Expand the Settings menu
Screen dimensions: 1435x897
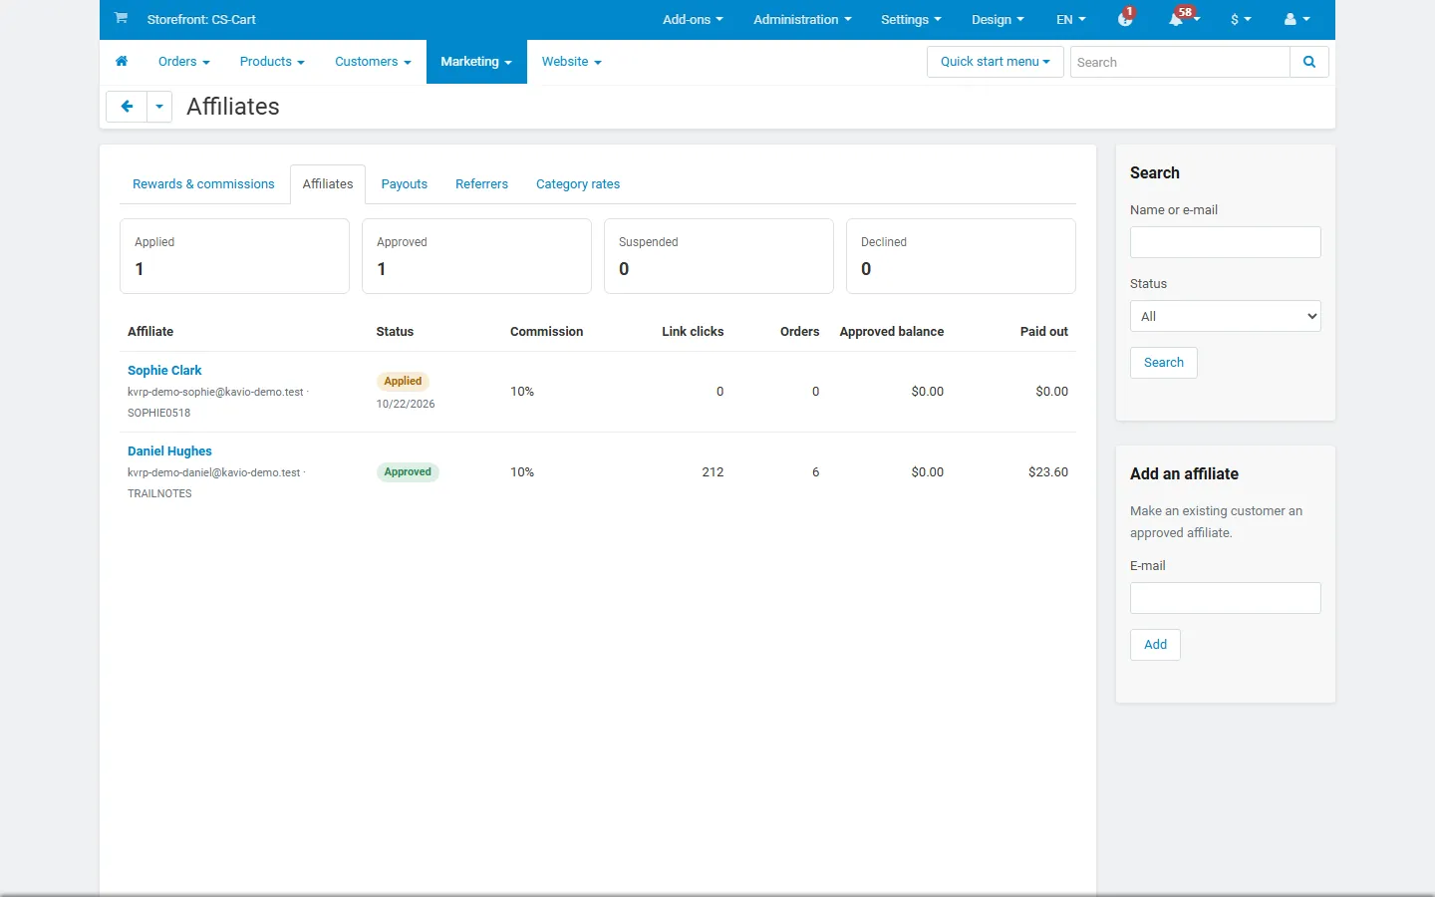point(911,19)
